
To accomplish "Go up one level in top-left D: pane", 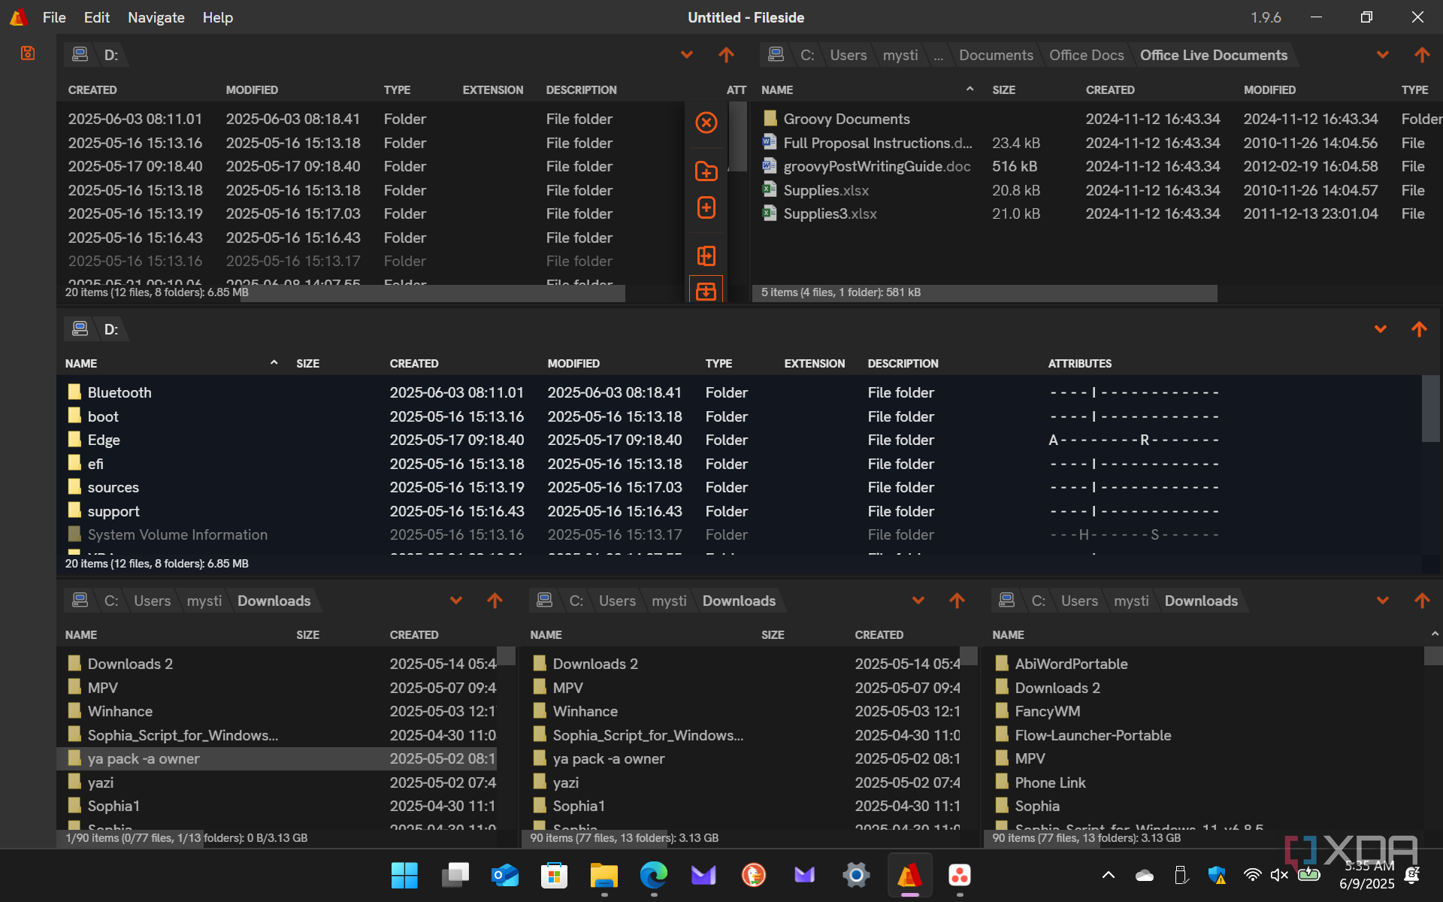I will 725,55.
